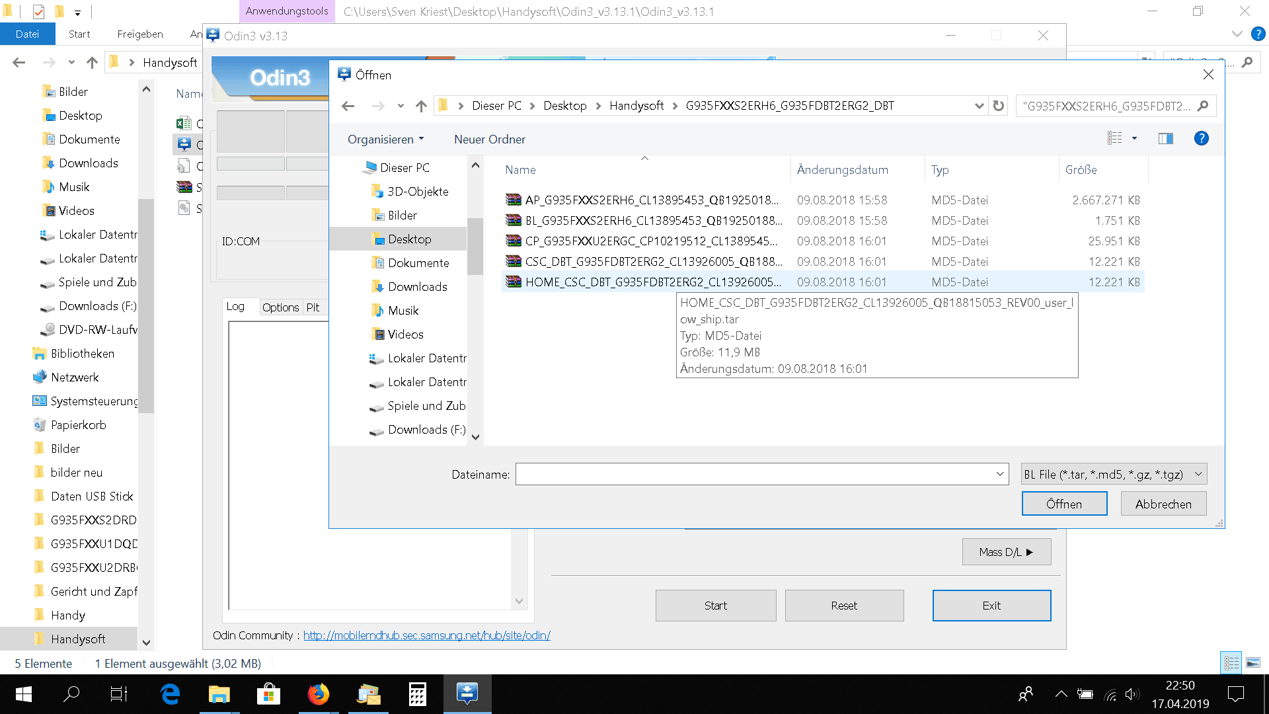1269x714 pixels.
Task: Switch to Log tab in Odin3
Action: tap(235, 307)
